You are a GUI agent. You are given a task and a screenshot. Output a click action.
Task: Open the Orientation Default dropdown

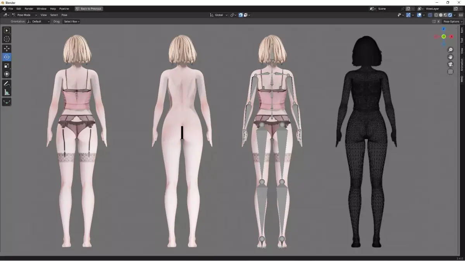pyautogui.click(x=39, y=22)
